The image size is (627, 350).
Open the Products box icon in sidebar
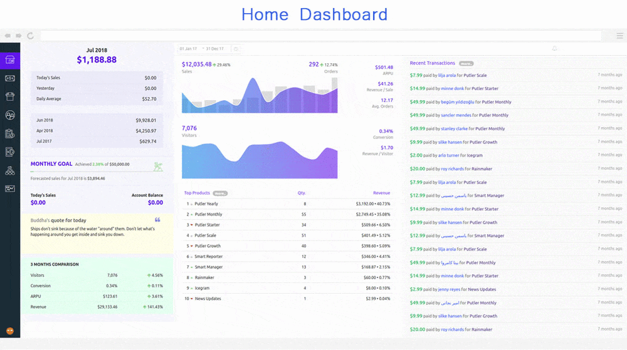(10, 96)
